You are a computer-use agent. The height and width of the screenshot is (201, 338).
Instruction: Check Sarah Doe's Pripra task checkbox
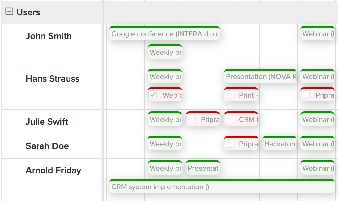pos(229,143)
